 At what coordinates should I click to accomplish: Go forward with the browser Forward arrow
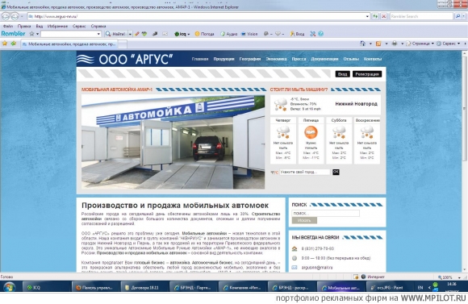coord(15,16)
